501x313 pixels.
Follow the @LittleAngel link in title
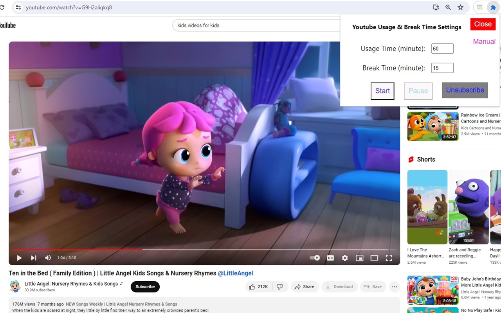coord(235,273)
